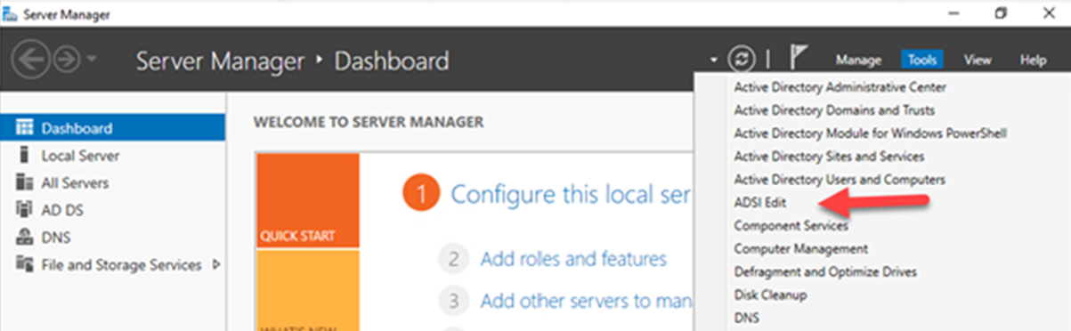Screen dimensions: 1071x331
Task: Open Active Directory Domains and Trusts
Action: pyautogui.click(x=834, y=110)
